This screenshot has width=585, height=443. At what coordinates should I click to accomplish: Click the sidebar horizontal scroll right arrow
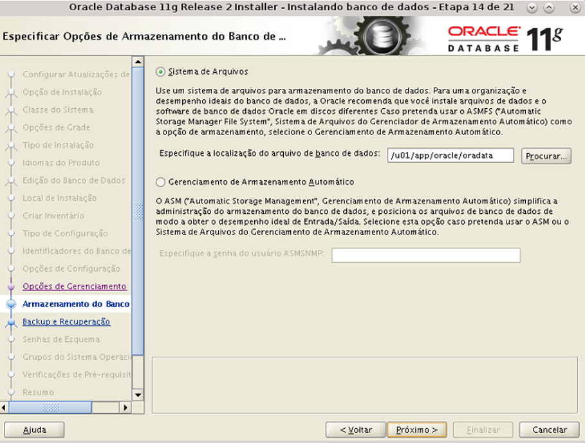125,408
